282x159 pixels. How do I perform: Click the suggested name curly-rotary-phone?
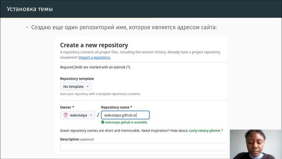(204, 131)
